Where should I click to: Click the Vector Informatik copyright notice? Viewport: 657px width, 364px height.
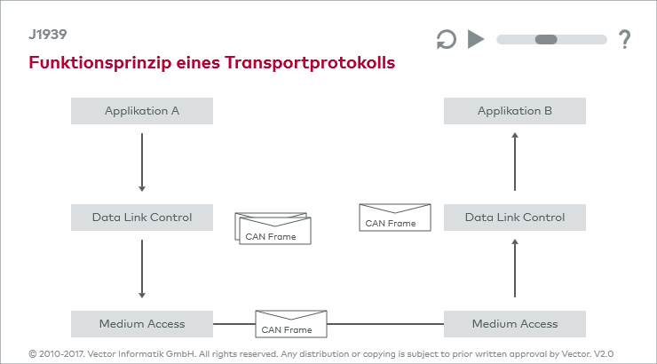321,354
